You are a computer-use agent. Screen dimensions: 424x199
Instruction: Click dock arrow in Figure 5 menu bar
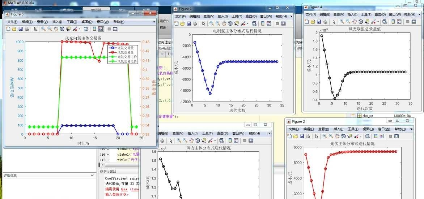tap(154, 22)
